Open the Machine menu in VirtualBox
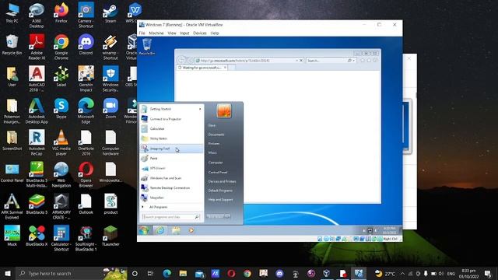This screenshot has width=498, height=280. coord(156,33)
